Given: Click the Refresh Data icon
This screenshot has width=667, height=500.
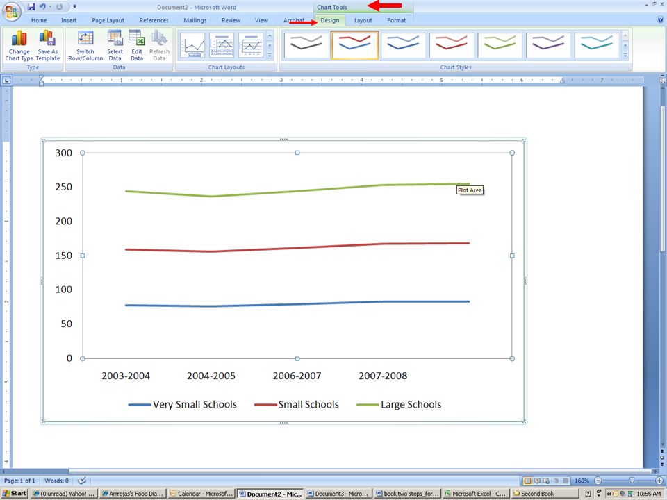Looking at the screenshot, I should click(159, 46).
